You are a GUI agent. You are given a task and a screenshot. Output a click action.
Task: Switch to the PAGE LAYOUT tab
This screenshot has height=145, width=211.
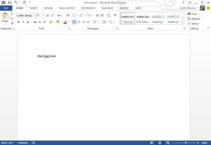coord(67,8)
